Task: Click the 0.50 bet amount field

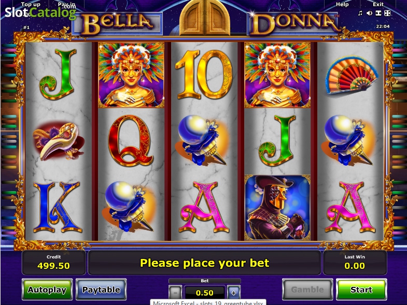Action: tap(205, 293)
